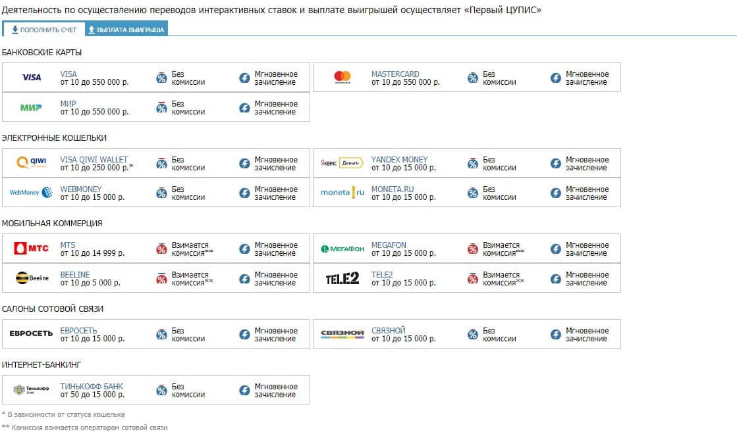The image size is (737, 440).
Task: Open the ПОПОЛНИТЬ СЧЕТ tab
Action: [43, 30]
